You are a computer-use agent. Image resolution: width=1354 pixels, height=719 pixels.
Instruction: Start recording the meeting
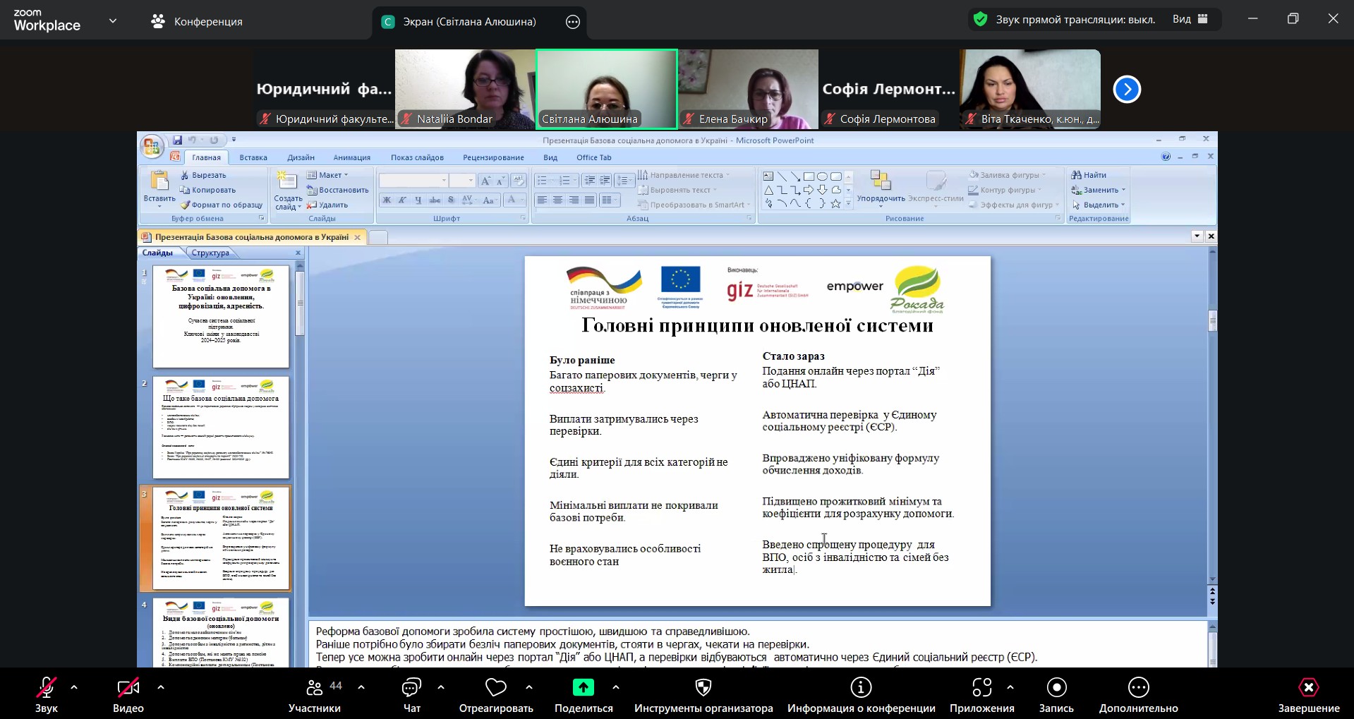point(1056,688)
